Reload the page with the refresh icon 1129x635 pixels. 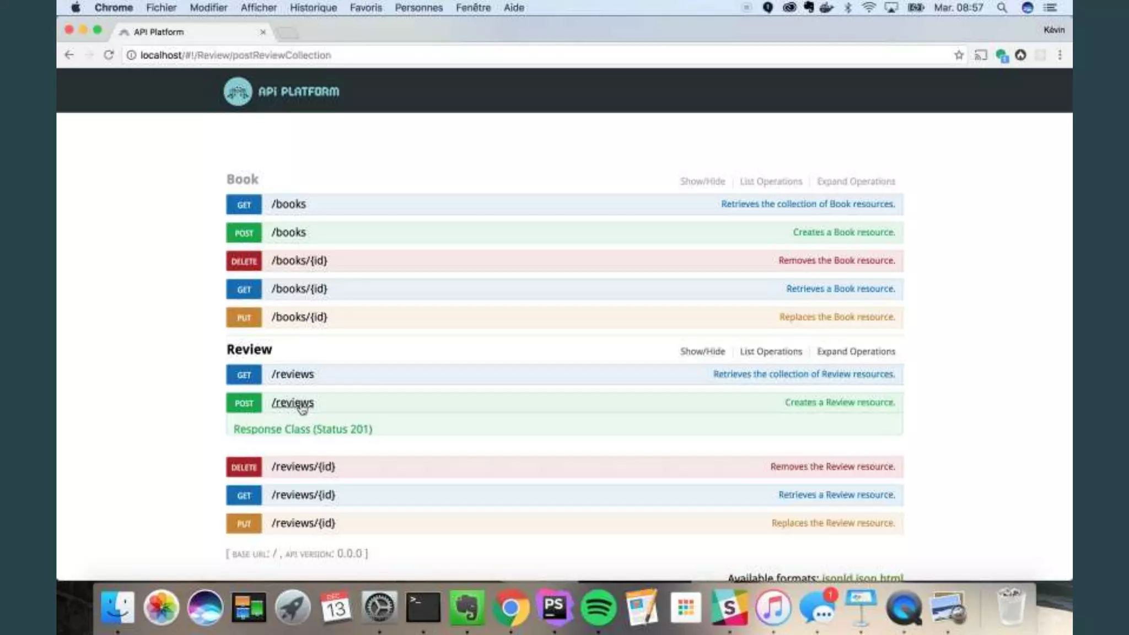(x=109, y=55)
